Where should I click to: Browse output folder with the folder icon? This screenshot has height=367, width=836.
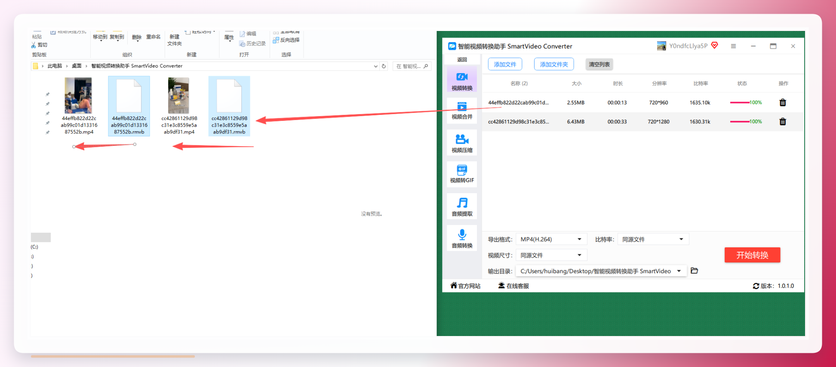(694, 271)
